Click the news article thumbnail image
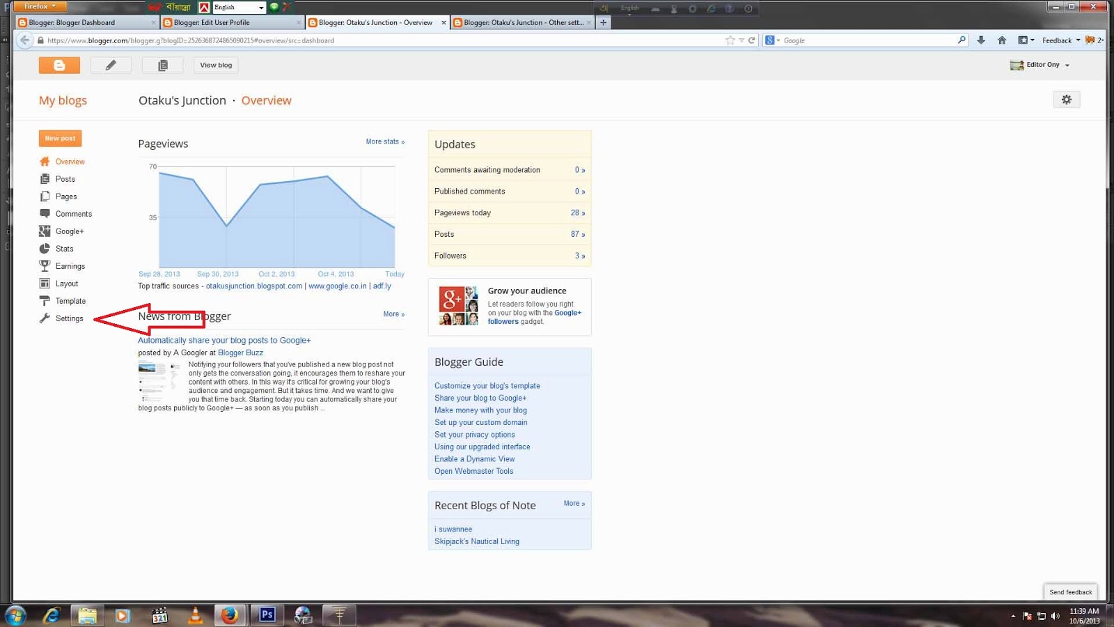The image size is (1114, 627). (159, 381)
